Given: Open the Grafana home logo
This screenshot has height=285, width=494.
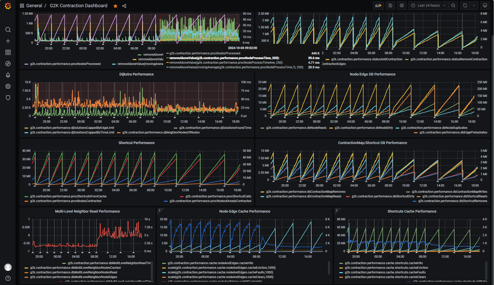Looking at the screenshot, I should point(8,6).
